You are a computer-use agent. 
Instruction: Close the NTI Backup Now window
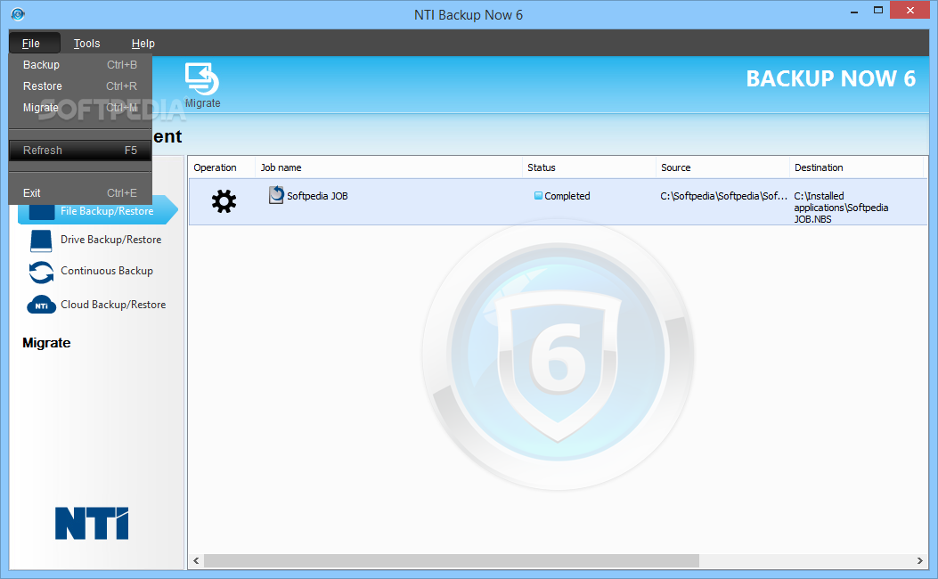[909, 10]
